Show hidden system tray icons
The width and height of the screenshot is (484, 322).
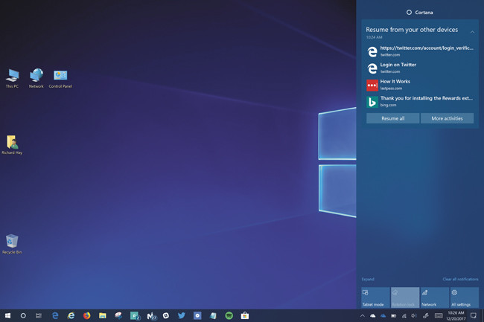[x=363, y=315]
